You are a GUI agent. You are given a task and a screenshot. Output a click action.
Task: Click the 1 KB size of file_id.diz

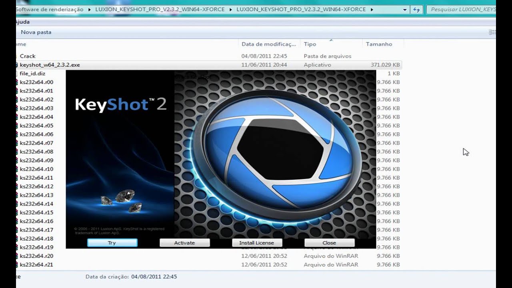pyautogui.click(x=394, y=74)
